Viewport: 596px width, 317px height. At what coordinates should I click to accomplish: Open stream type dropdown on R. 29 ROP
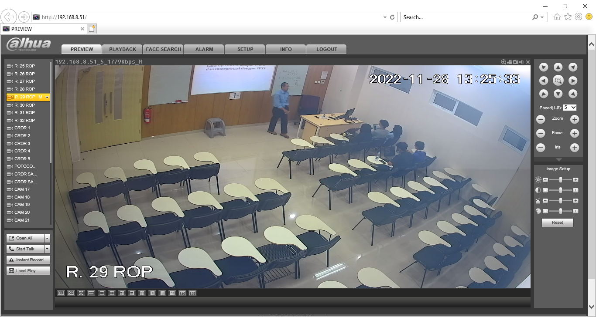47,97
